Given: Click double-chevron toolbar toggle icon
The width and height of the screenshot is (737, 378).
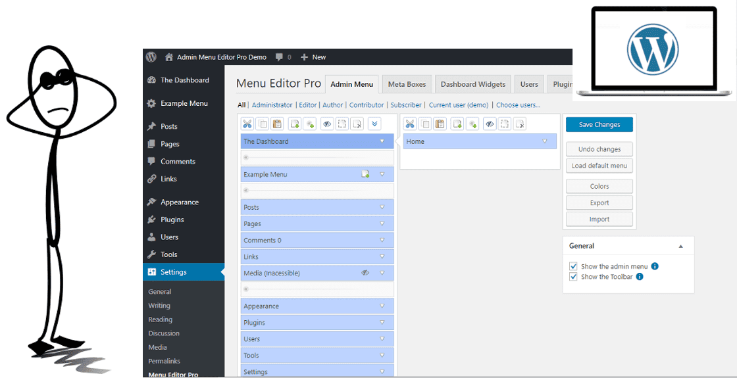Looking at the screenshot, I should click(374, 124).
